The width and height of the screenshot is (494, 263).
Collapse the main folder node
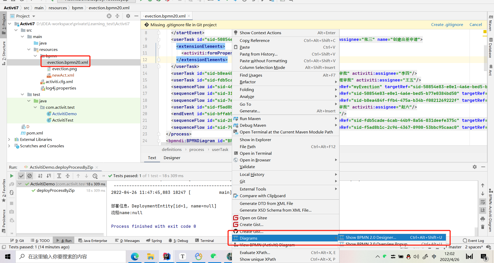[22, 37]
